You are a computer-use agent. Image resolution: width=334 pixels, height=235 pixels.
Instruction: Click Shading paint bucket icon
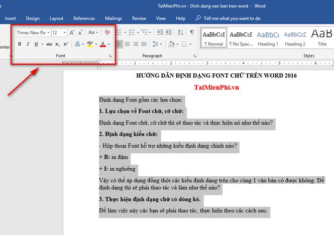(x=171, y=44)
